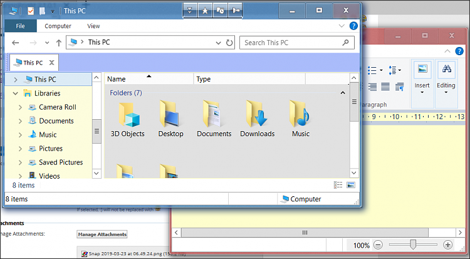This screenshot has height=259, width=470.
Task: Select the Music folder in file list
Action: [x=301, y=119]
